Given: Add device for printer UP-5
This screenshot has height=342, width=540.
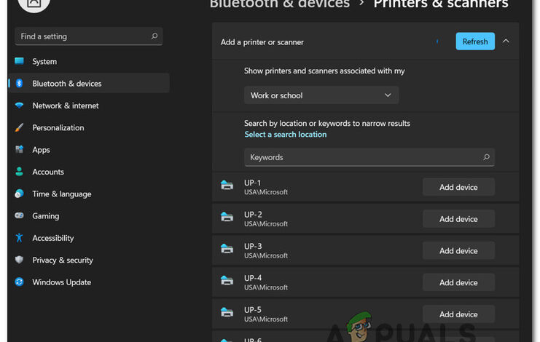Looking at the screenshot, I should pos(458,314).
